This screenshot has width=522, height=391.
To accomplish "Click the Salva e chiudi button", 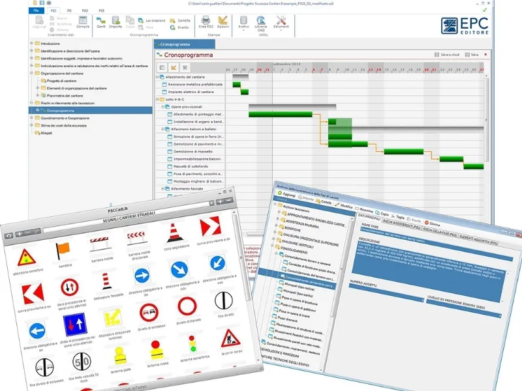I will pyautogui.click(x=448, y=55).
